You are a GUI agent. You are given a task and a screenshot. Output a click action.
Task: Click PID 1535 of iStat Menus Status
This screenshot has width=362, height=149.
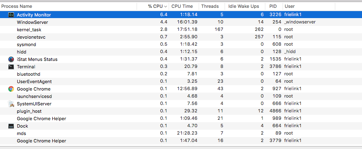point(276,59)
